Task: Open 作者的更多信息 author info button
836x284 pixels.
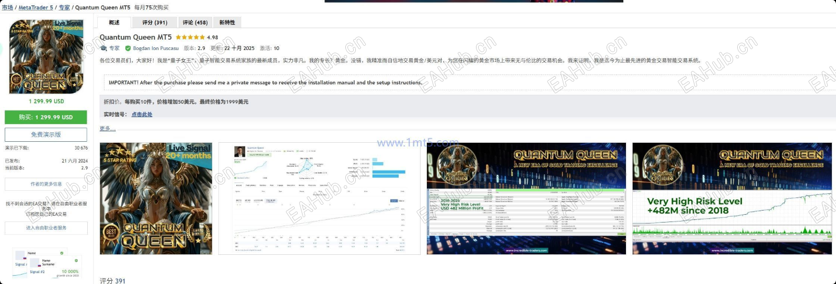Action: (46, 184)
